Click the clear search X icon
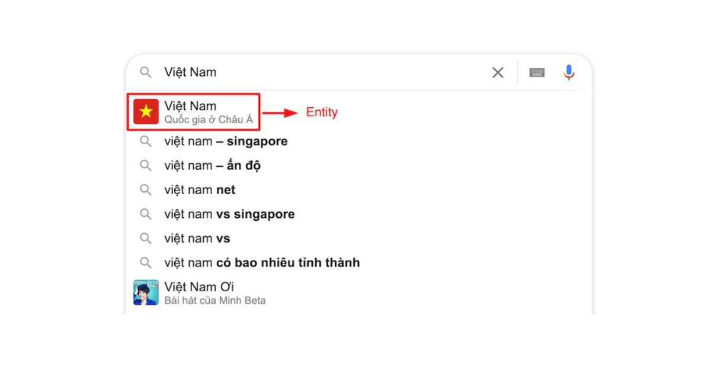 tap(498, 72)
